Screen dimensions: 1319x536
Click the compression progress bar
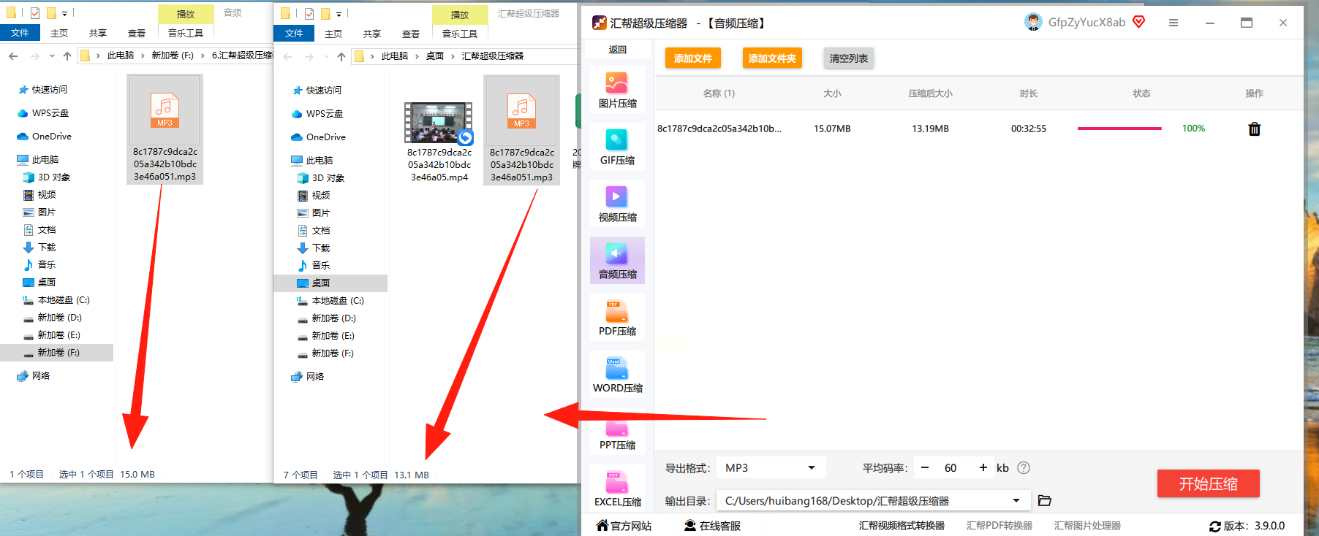pyautogui.click(x=1119, y=129)
